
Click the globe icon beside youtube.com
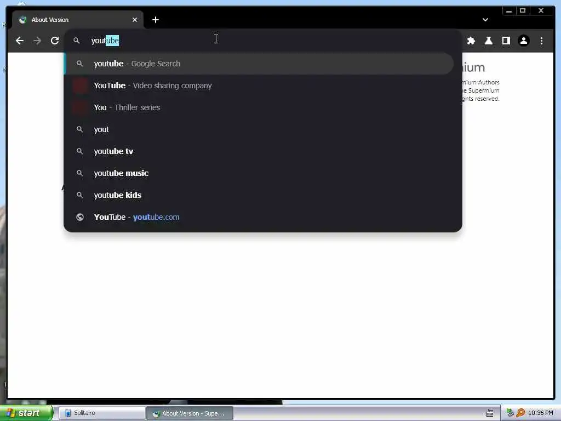tap(80, 217)
